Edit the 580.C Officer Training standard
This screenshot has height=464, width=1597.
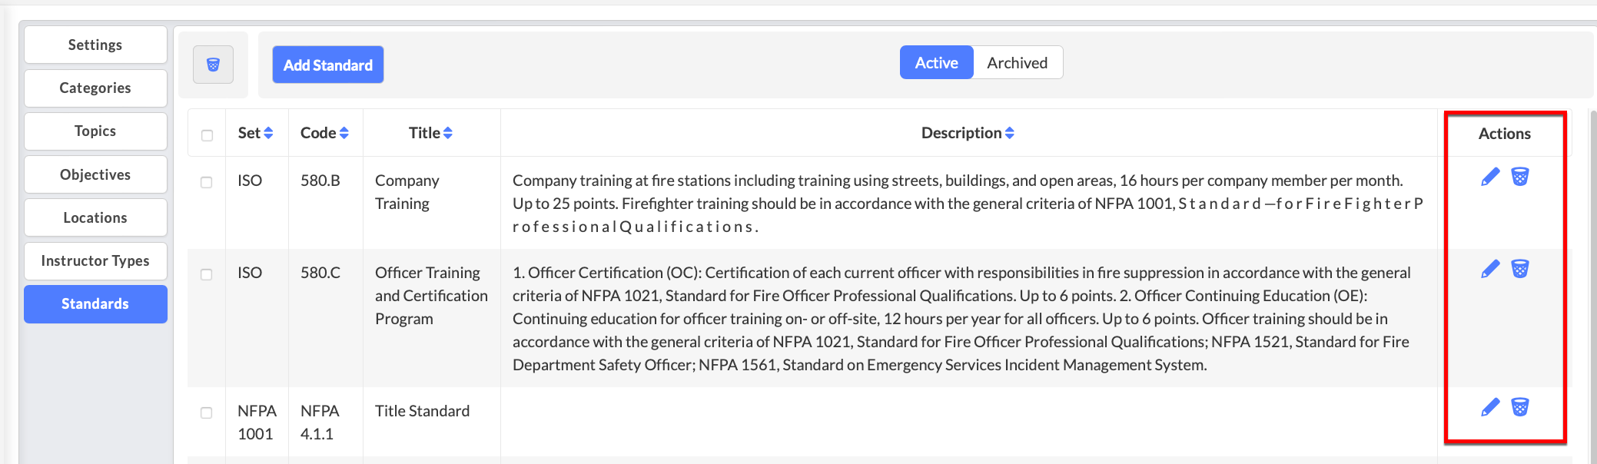1490,269
